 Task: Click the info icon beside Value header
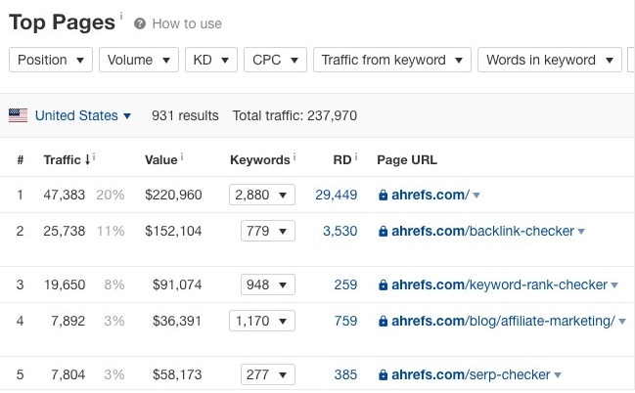click(182, 156)
